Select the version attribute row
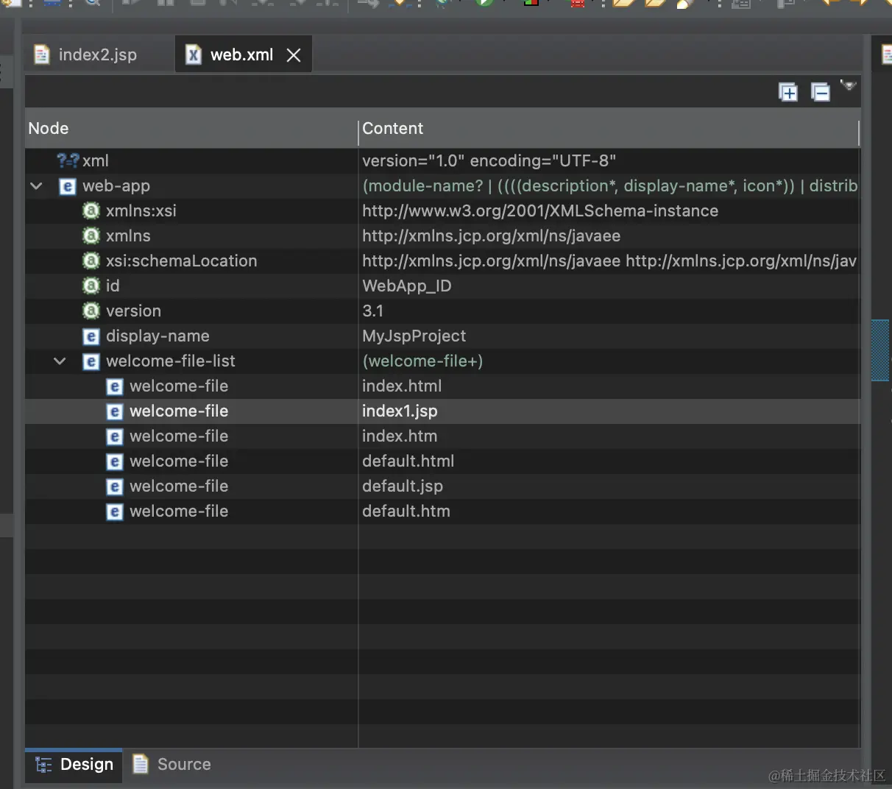The image size is (892, 789). point(442,311)
